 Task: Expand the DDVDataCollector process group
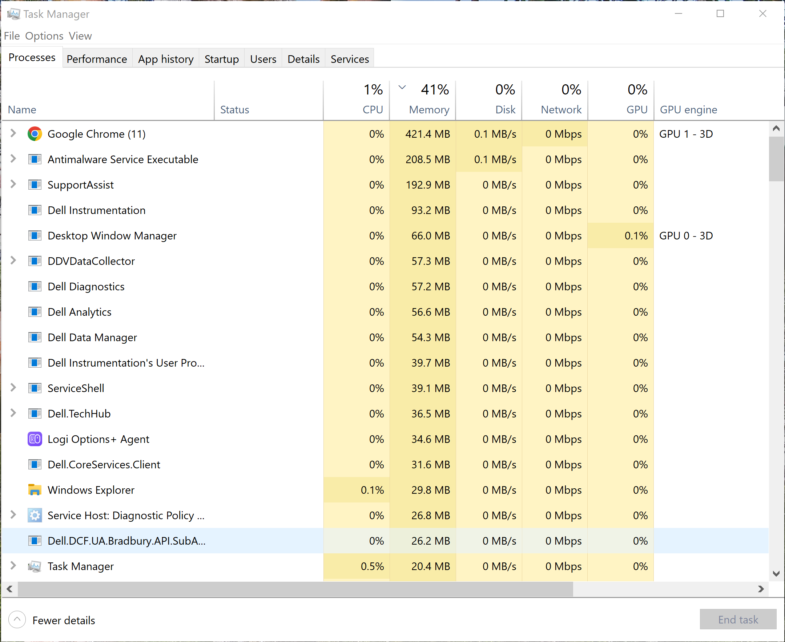(x=13, y=261)
